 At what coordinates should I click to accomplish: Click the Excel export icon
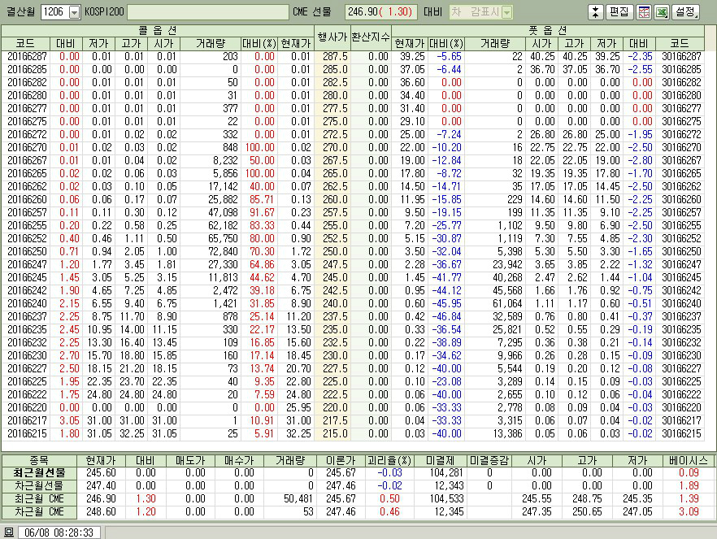pos(661,12)
